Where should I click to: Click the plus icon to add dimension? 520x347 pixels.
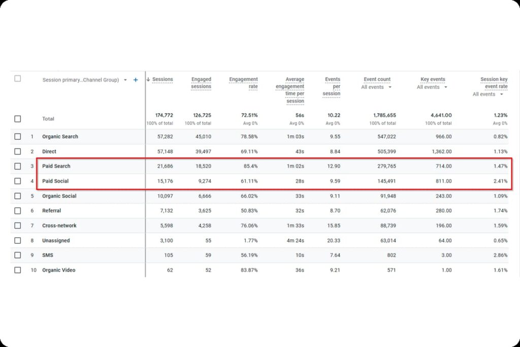[136, 80]
